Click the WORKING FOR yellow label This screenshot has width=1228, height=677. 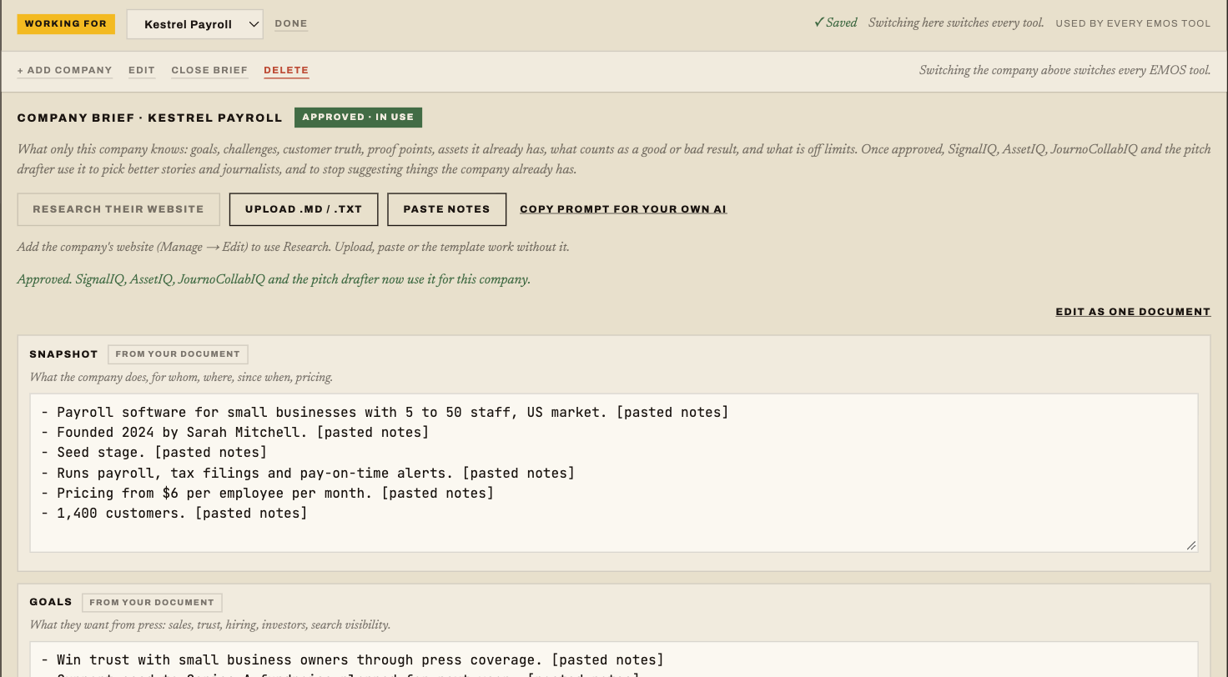[x=66, y=23]
